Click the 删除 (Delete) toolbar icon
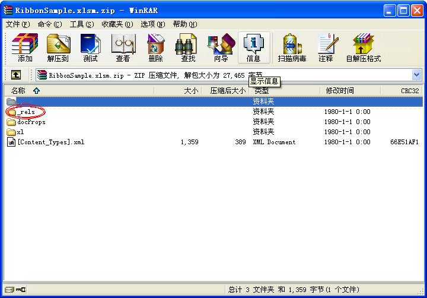The image size is (427, 298). click(155, 47)
